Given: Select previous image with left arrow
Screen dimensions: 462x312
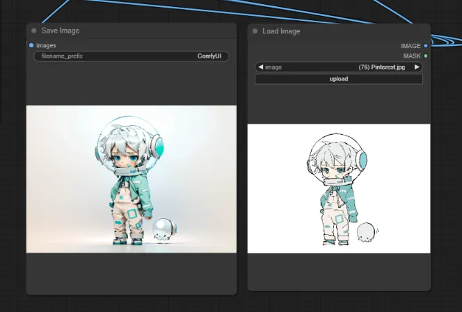Looking at the screenshot, I should 260,67.
